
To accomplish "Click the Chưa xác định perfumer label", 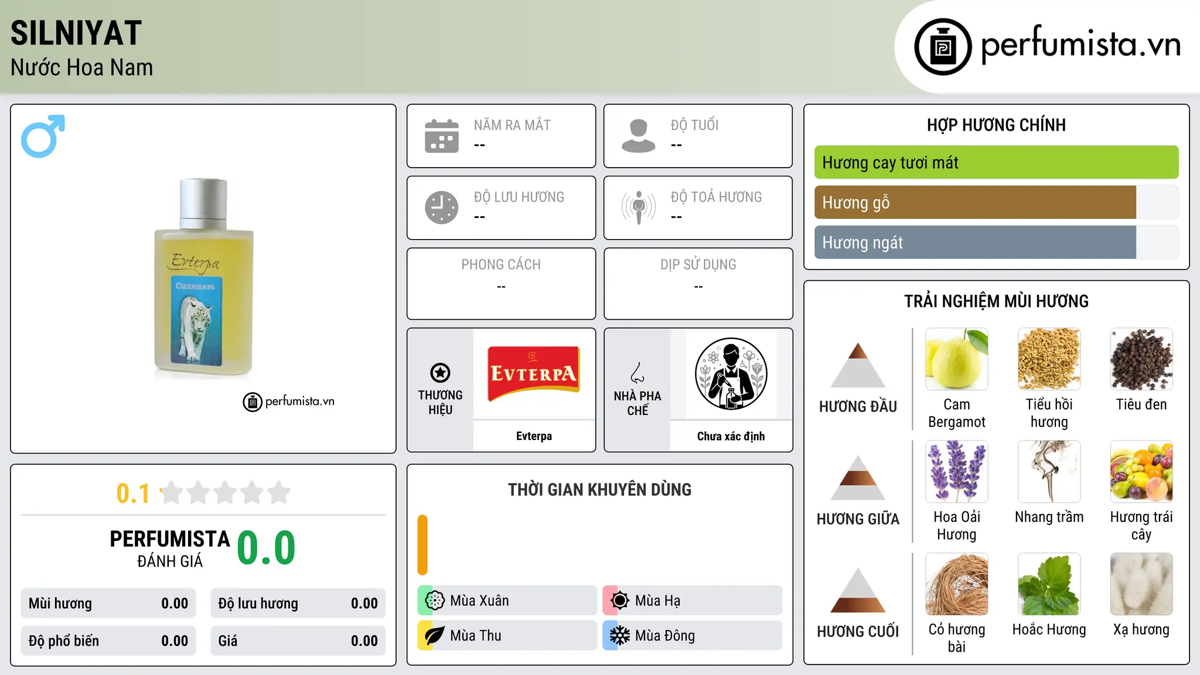I will coord(731,436).
